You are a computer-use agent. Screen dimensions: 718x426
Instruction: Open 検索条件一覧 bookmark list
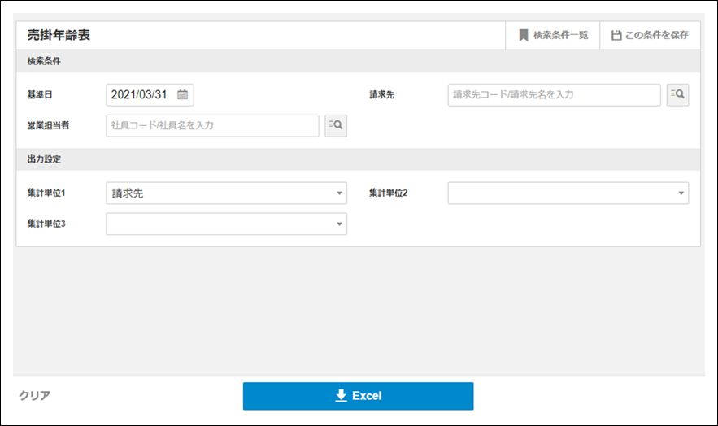point(553,35)
